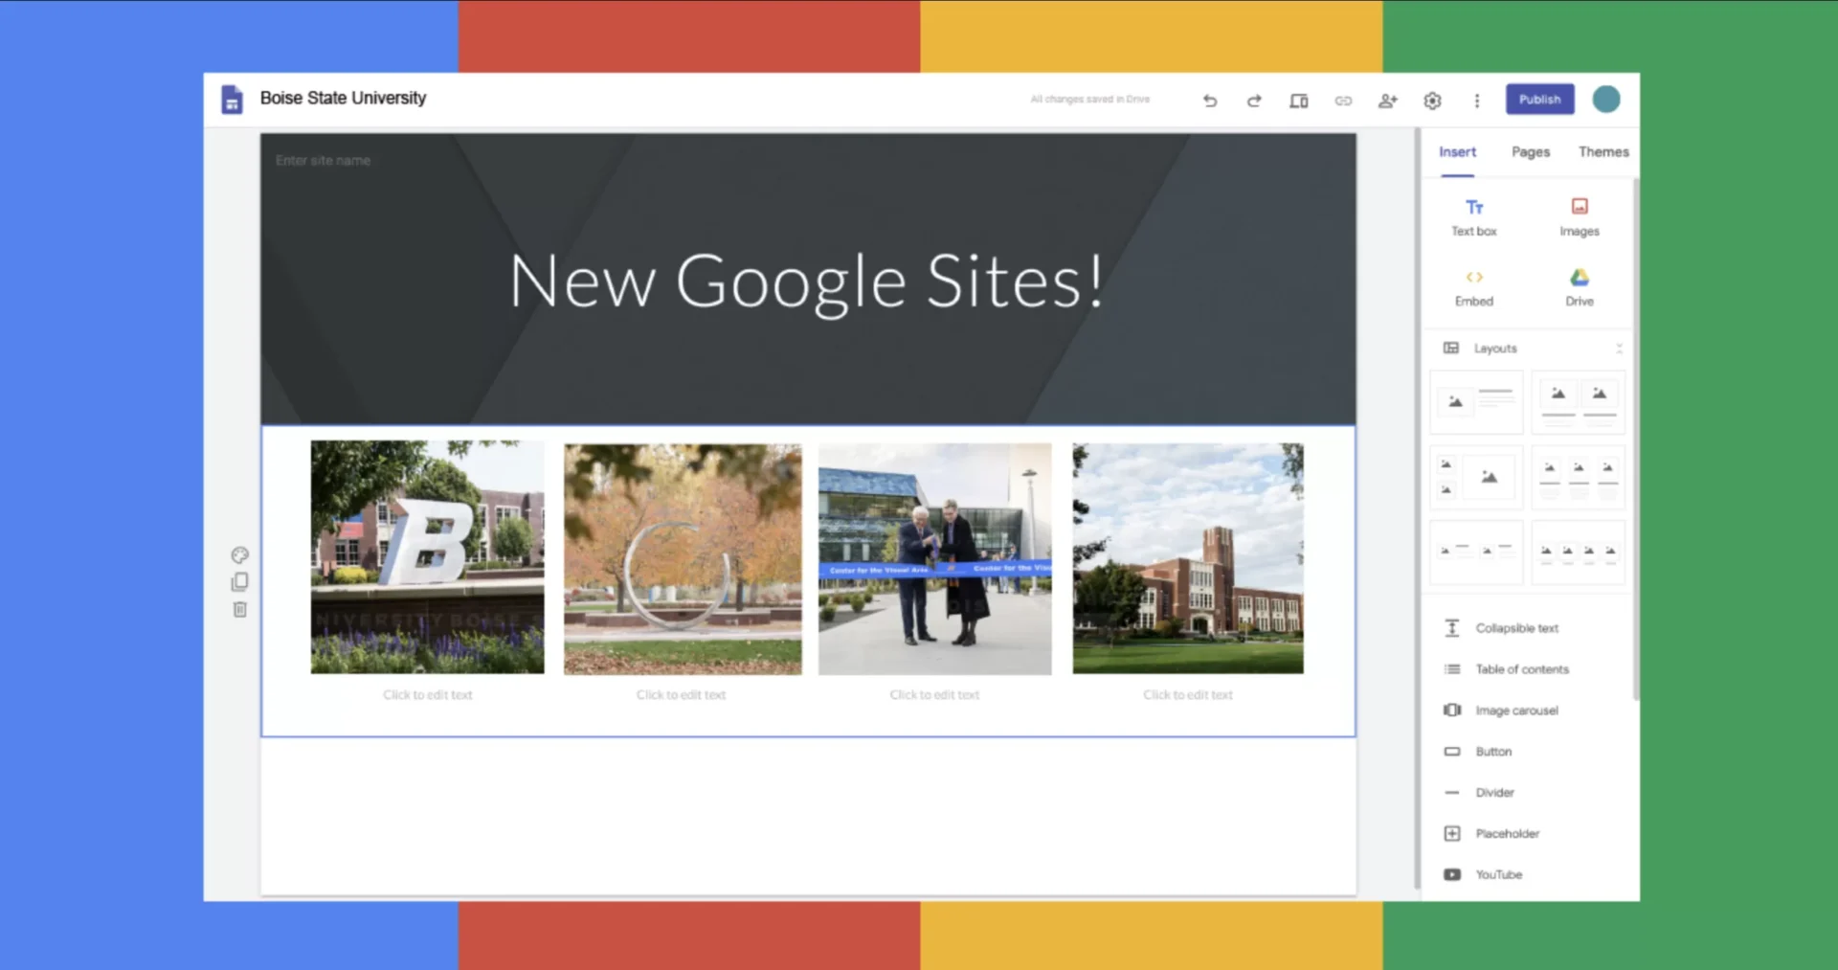Edit caption under the B statue image
The width and height of the screenshot is (1838, 970).
click(x=428, y=695)
